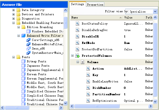Click the EwfMode setting icon

(77, 43)
